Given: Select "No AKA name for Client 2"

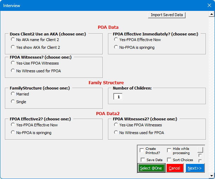Looking at the screenshot, I should pyautogui.click(x=13, y=40).
